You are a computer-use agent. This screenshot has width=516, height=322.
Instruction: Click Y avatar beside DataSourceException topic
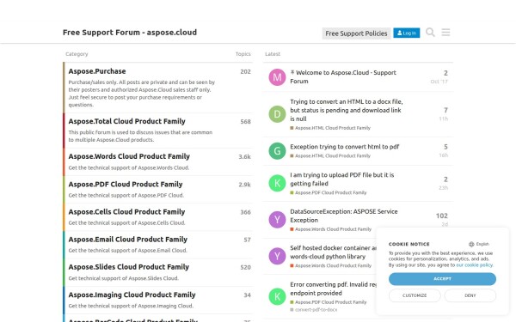(277, 220)
